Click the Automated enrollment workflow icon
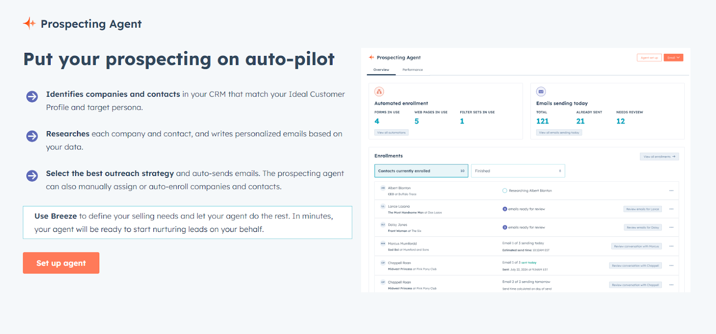Viewport: 716px width, 334px height. (379, 91)
